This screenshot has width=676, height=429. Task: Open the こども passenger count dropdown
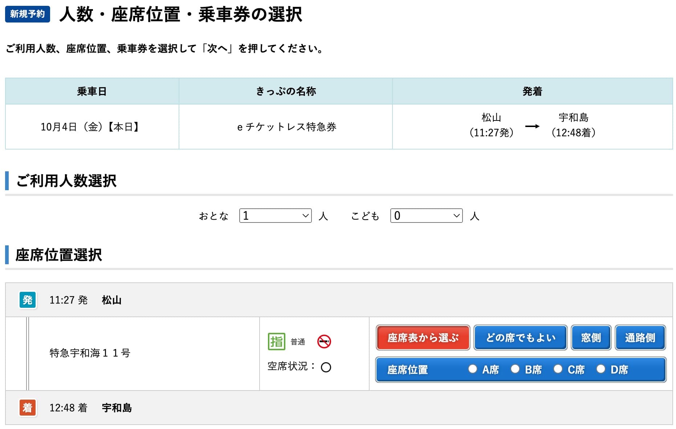[426, 216]
